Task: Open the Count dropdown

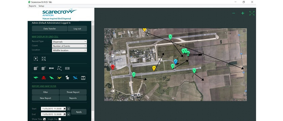Action: (x=69, y=46)
